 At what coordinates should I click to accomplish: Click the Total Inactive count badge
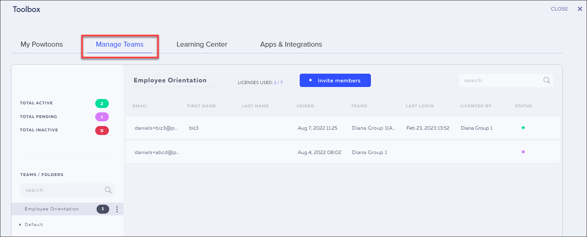(x=102, y=131)
